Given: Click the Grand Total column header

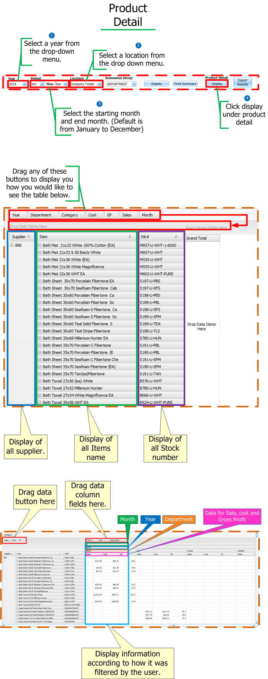Looking at the screenshot, I should (202, 238).
